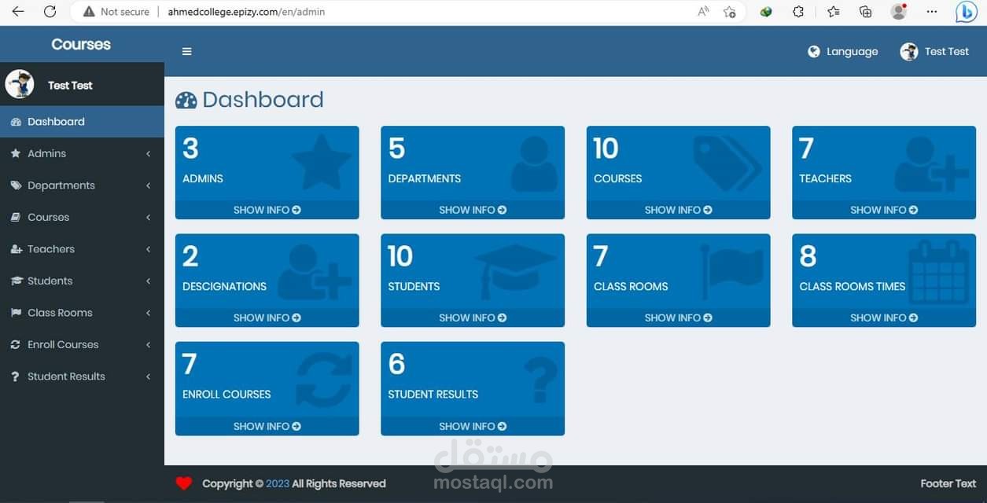Show info for Descignations card
Image resolution: width=987 pixels, height=503 pixels.
click(x=267, y=318)
